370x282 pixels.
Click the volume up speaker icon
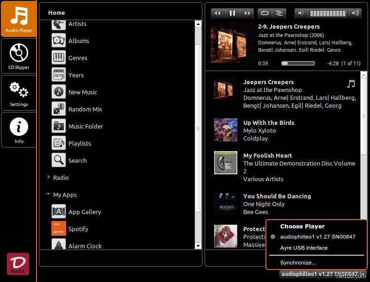pos(355,13)
